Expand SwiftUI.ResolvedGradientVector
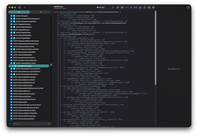 [x=10, y=99]
